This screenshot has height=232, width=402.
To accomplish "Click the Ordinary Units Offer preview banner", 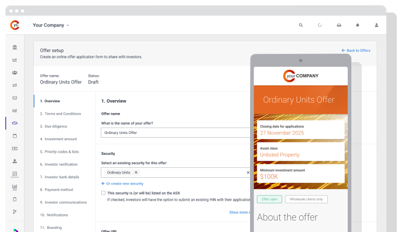I will pos(301,100).
